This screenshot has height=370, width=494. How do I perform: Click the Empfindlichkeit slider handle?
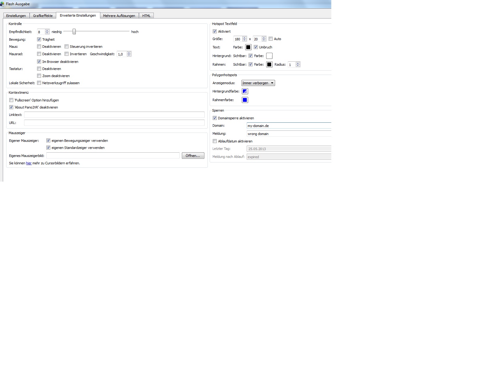[x=74, y=31]
